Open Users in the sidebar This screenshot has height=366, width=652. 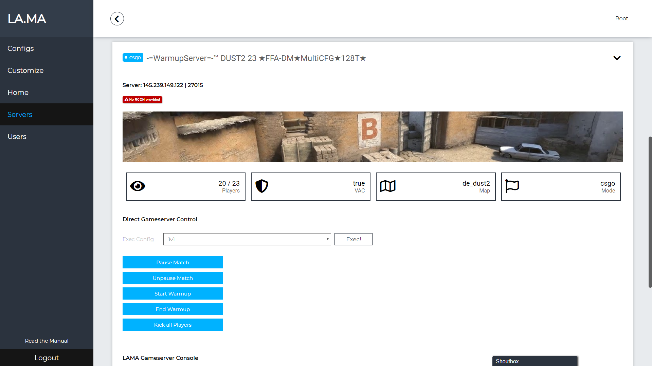[x=47, y=137]
